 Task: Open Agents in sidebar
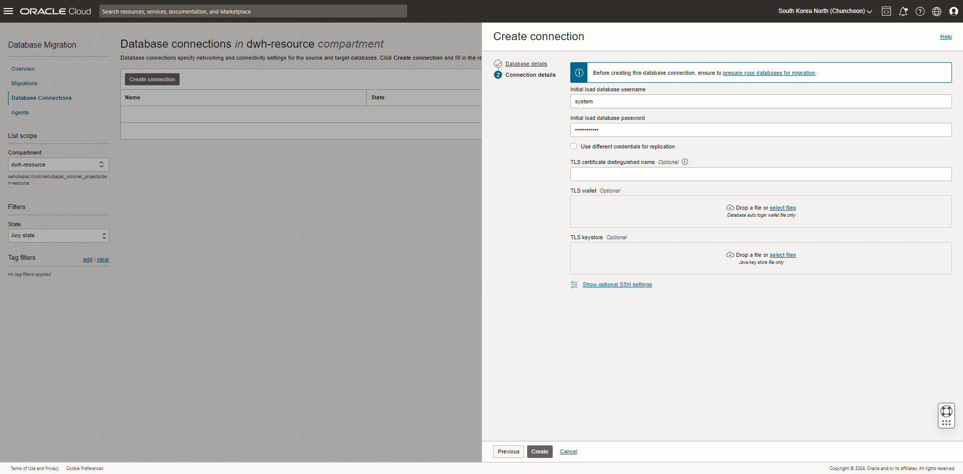(20, 112)
